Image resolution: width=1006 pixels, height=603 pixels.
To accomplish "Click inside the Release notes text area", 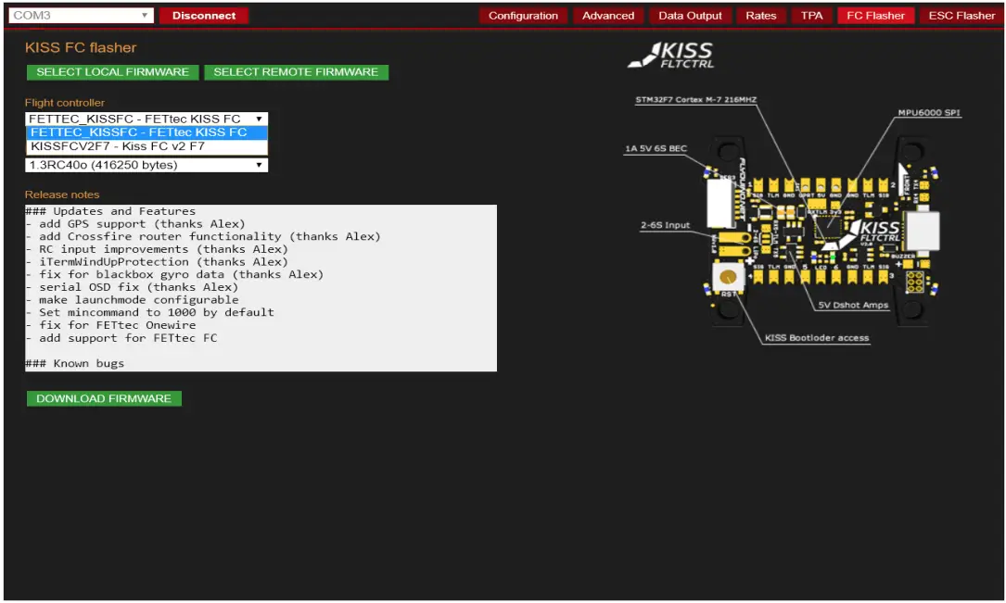I will 261,288.
